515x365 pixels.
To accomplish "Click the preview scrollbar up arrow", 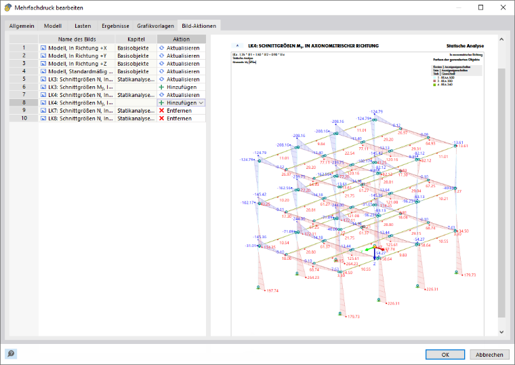I will point(501,39).
